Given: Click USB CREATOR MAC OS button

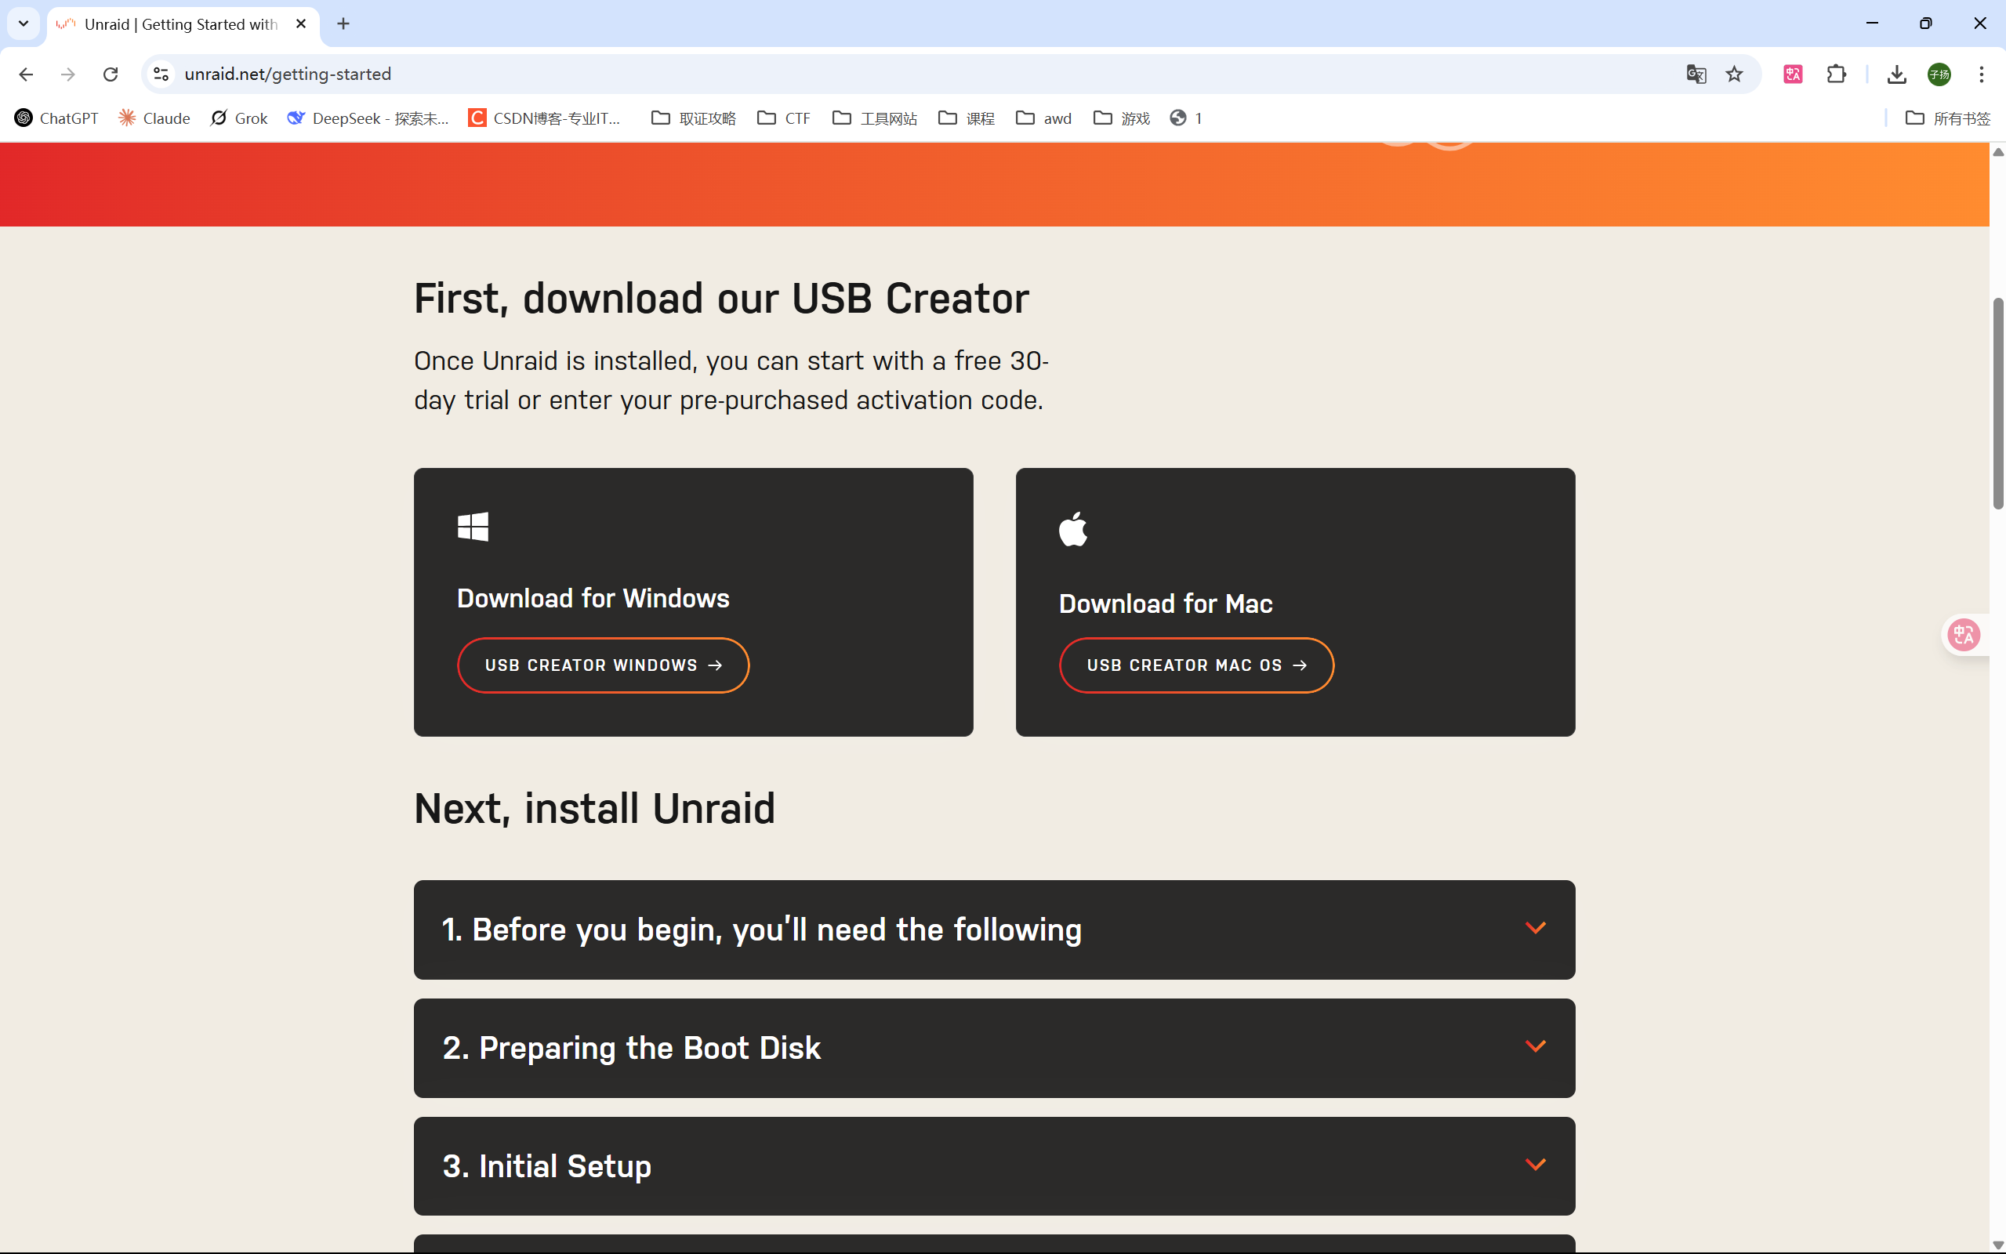Looking at the screenshot, I should coord(1195,665).
